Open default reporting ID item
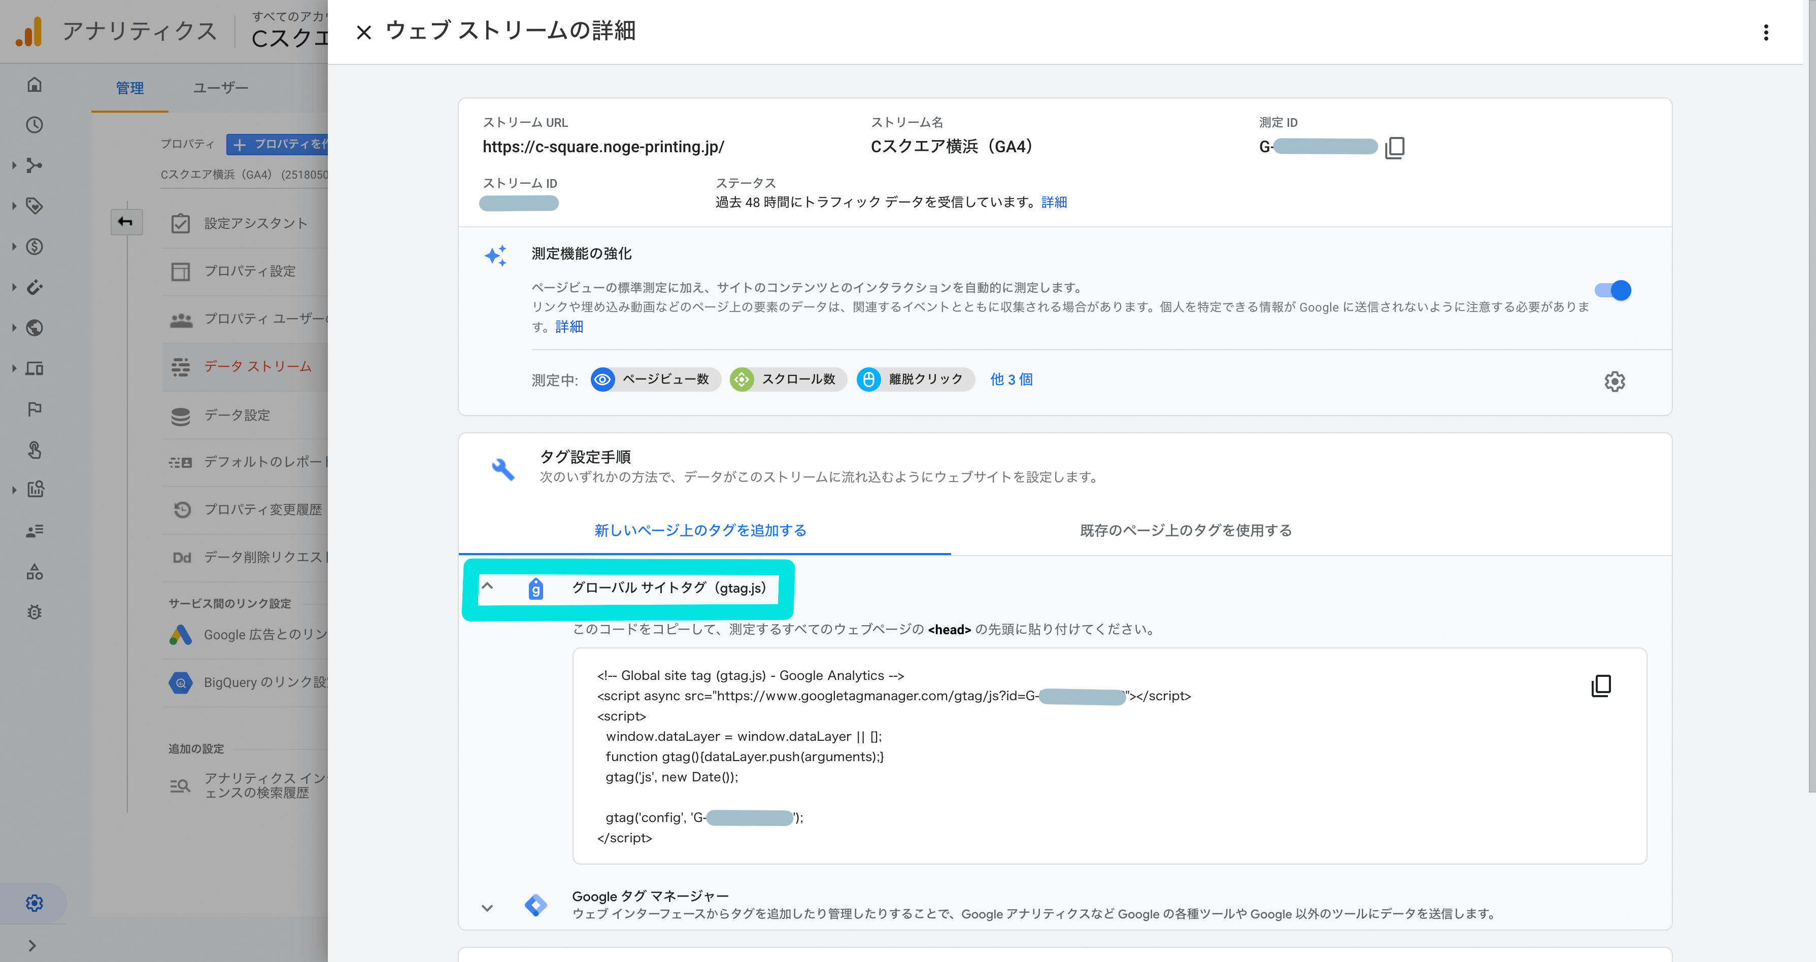The image size is (1816, 962). 245,462
